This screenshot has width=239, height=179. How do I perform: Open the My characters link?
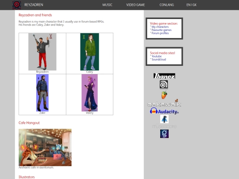coord(160,27)
